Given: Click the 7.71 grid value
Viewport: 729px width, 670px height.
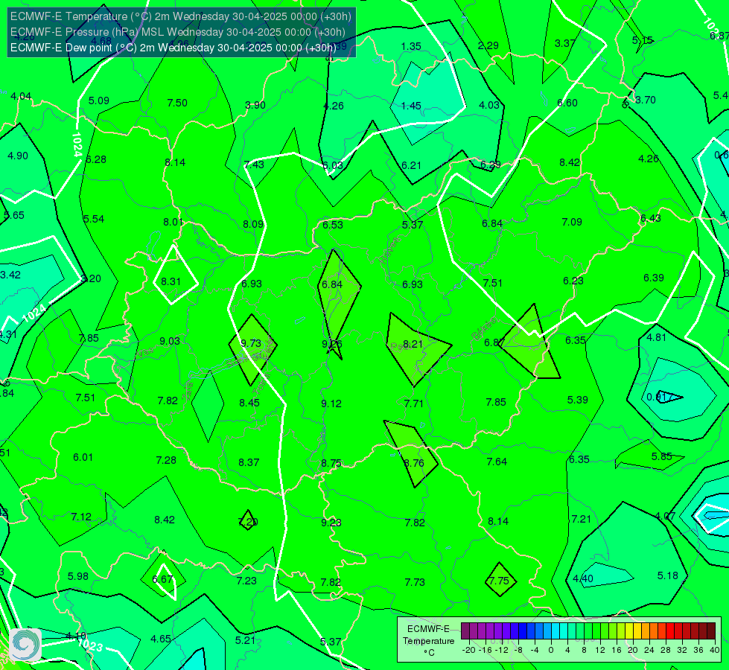Looking at the screenshot, I should coord(414,403).
